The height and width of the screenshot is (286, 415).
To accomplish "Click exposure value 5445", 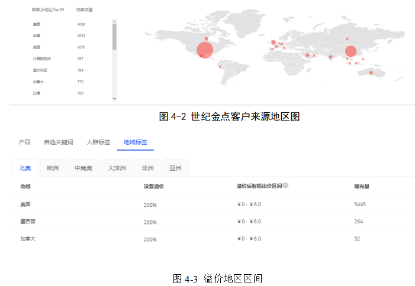I will [x=360, y=204].
